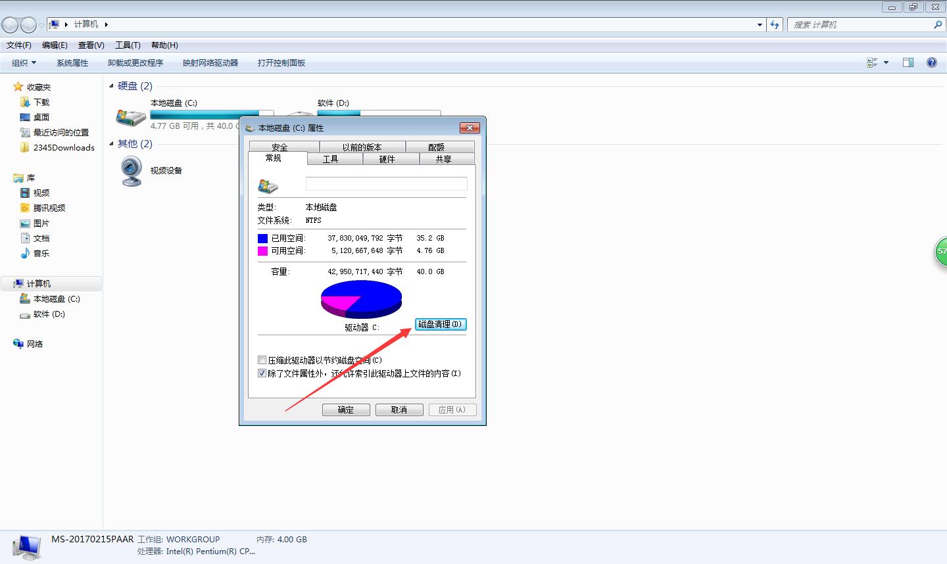Open the Documents library icon (文档)

pyautogui.click(x=25, y=238)
